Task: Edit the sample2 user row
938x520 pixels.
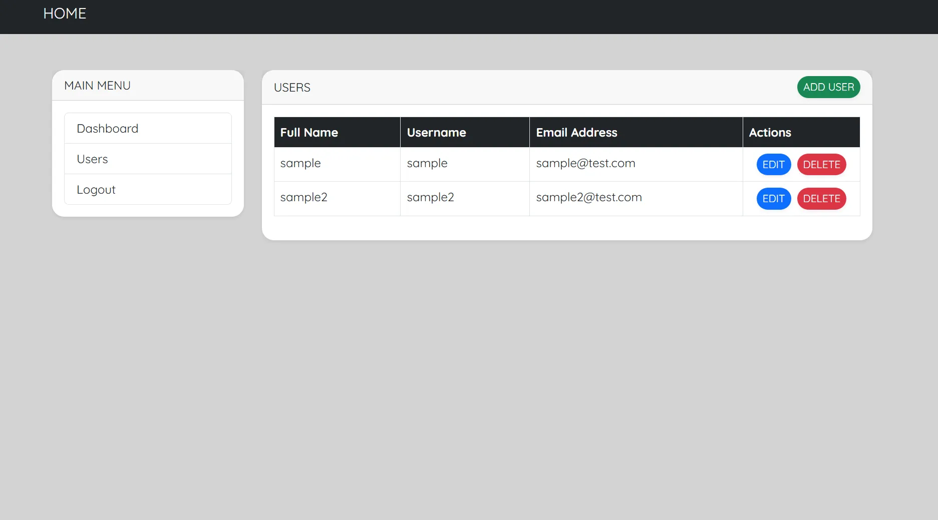Action: [x=773, y=199]
